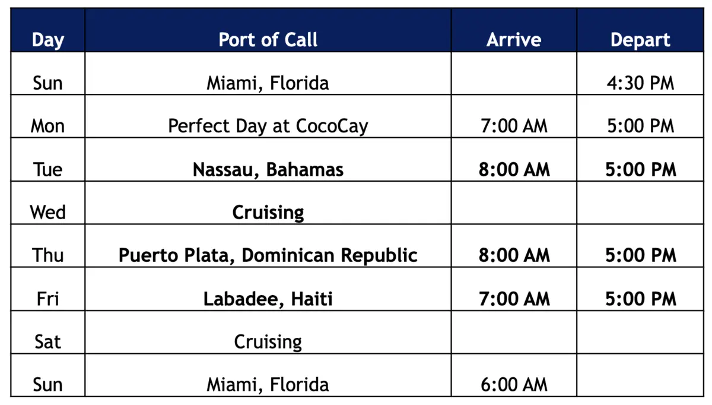Screen dimensions: 712x405
Task: Click the 6:00 AM arrival time
Action: [x=514, y=384]
